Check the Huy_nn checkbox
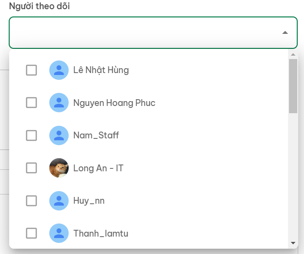Screen dimensions: 304x254 point(31,201)
